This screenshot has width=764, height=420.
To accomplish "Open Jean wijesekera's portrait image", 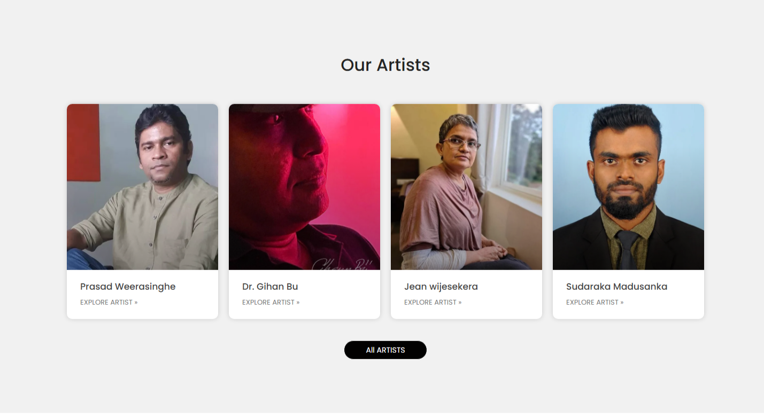I will click(466, 187).
